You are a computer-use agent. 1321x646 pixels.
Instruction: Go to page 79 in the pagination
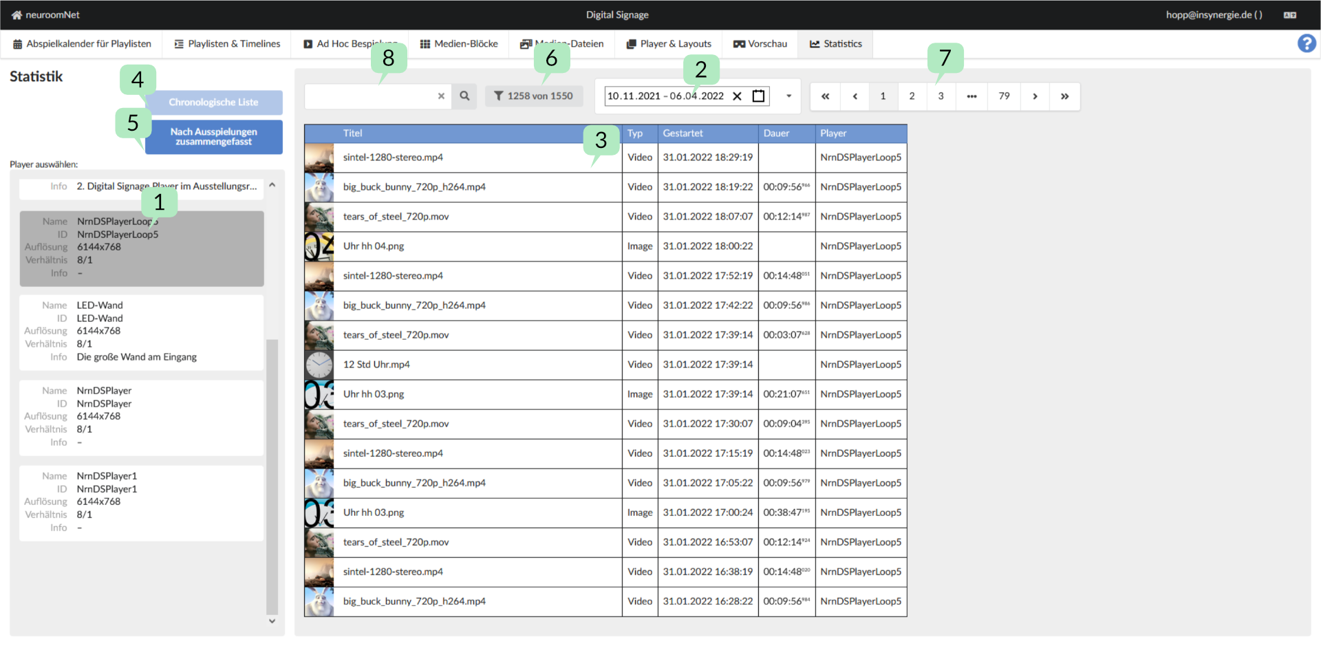click(x=1004, y=96)
